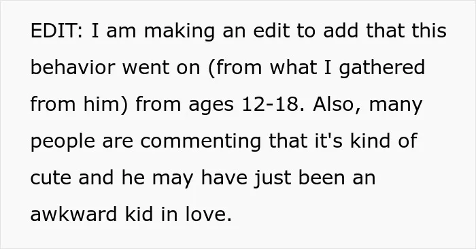Click the word "people"
Viewport: 476px width, 249px height.
tap(63, 142)
